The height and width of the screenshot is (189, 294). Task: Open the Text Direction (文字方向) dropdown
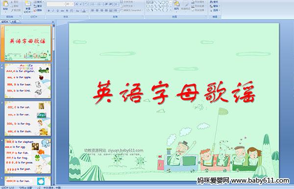click(127, 2)
